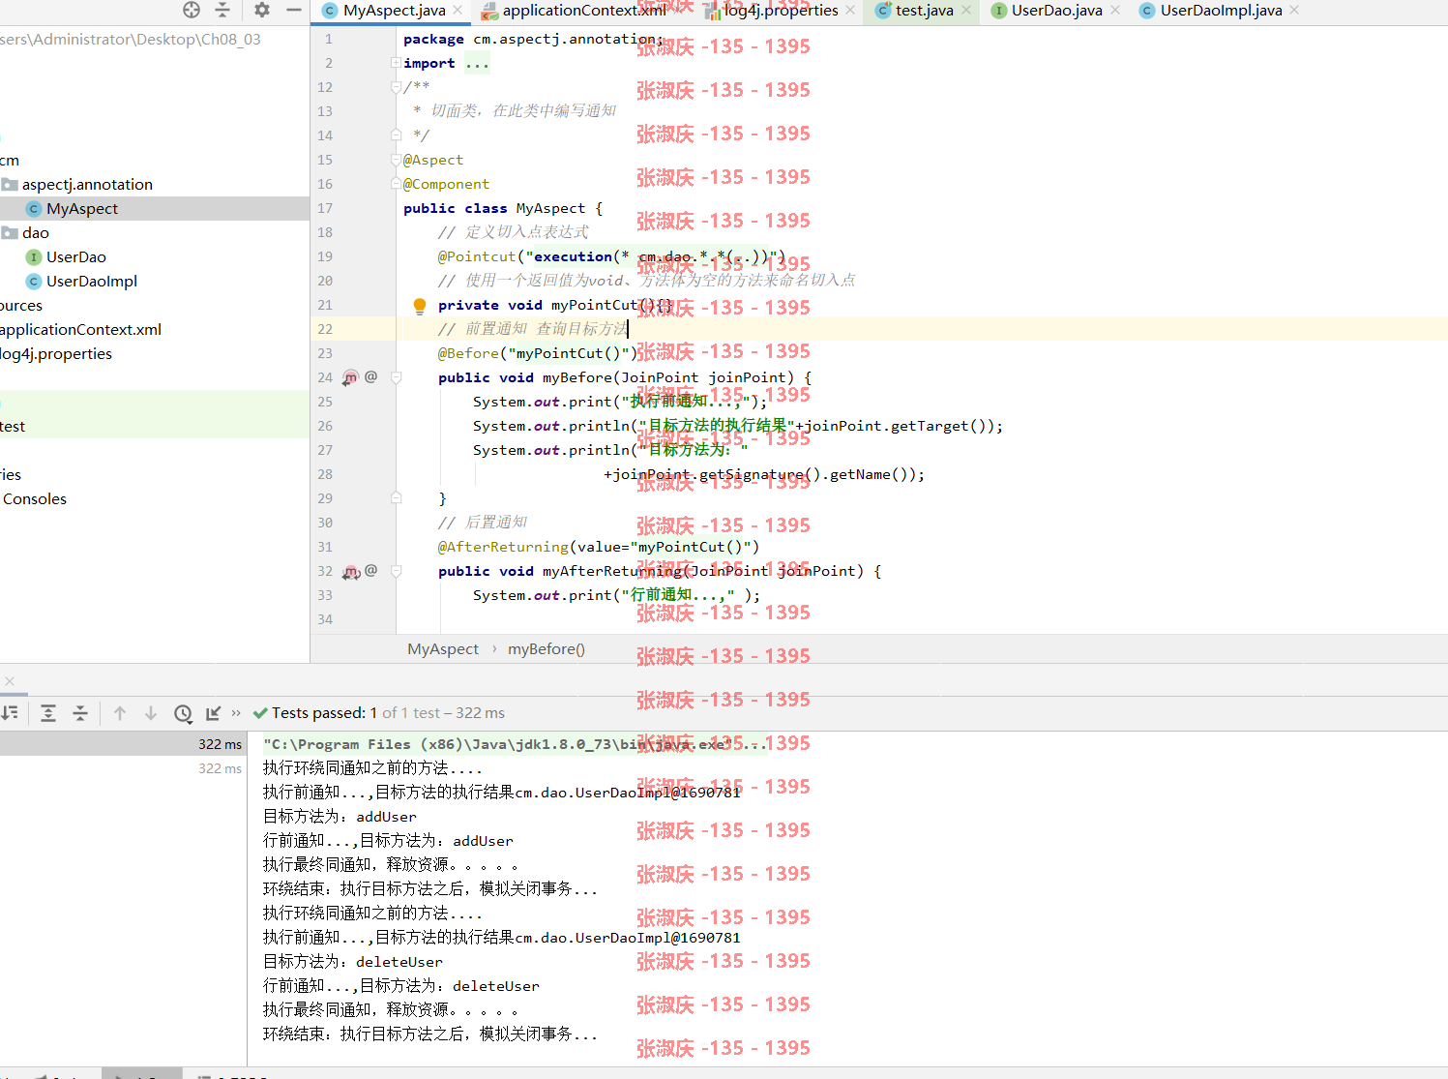Click the yellow lightbulb quick-fix icon on line 21
Image resolution: width=1448 pixels, height=1079 pixels.
tap(420, 306)
